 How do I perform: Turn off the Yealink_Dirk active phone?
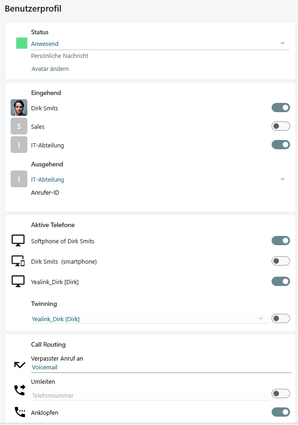(280, 281)
